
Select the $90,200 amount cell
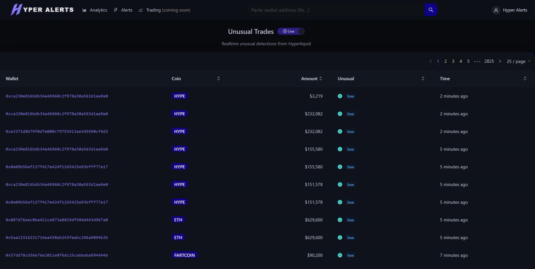pos(315,255)
